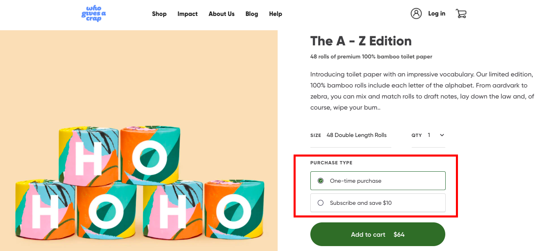Screen dimensions: 552x251
Task: Open the Help menu link
Action: [x=275, y=14]
